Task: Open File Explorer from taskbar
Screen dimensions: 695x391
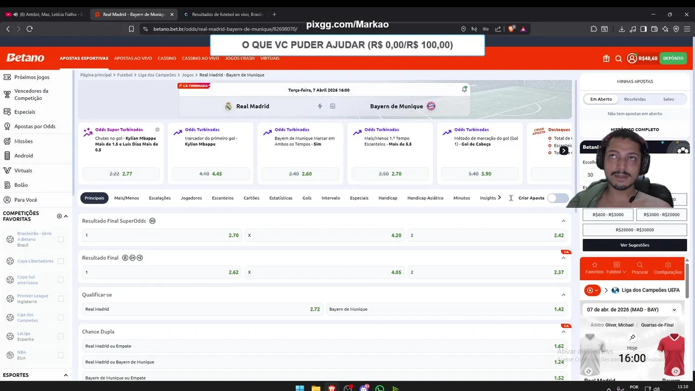Action: [x=315, y=388]
